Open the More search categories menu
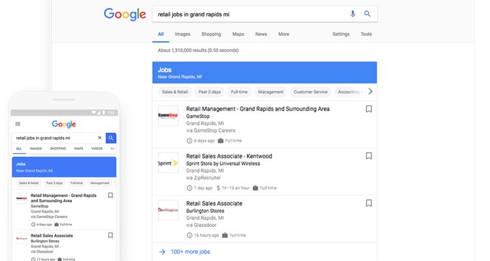 point(284,34)
